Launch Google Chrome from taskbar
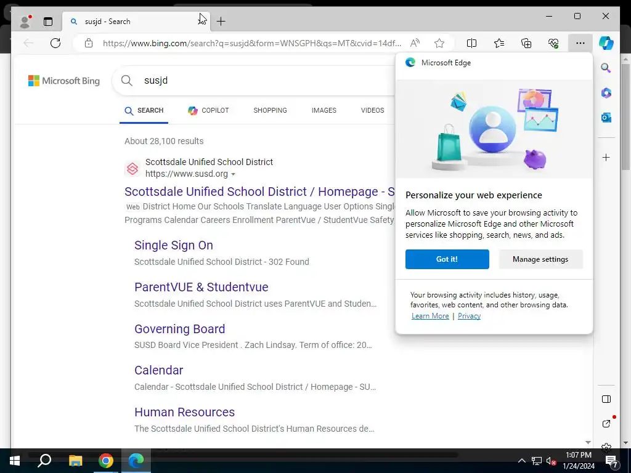Screen dimensions: 631x473 106,461
